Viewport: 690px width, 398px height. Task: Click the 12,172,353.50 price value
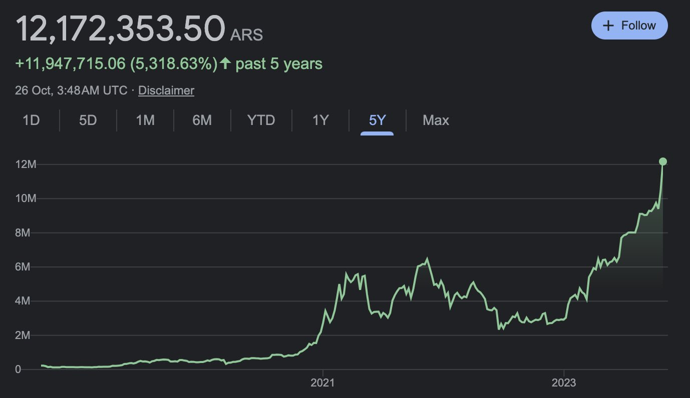(x=120, y=28)
